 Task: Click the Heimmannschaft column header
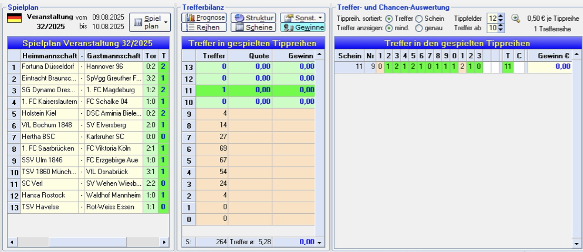(x=50, y=56)
